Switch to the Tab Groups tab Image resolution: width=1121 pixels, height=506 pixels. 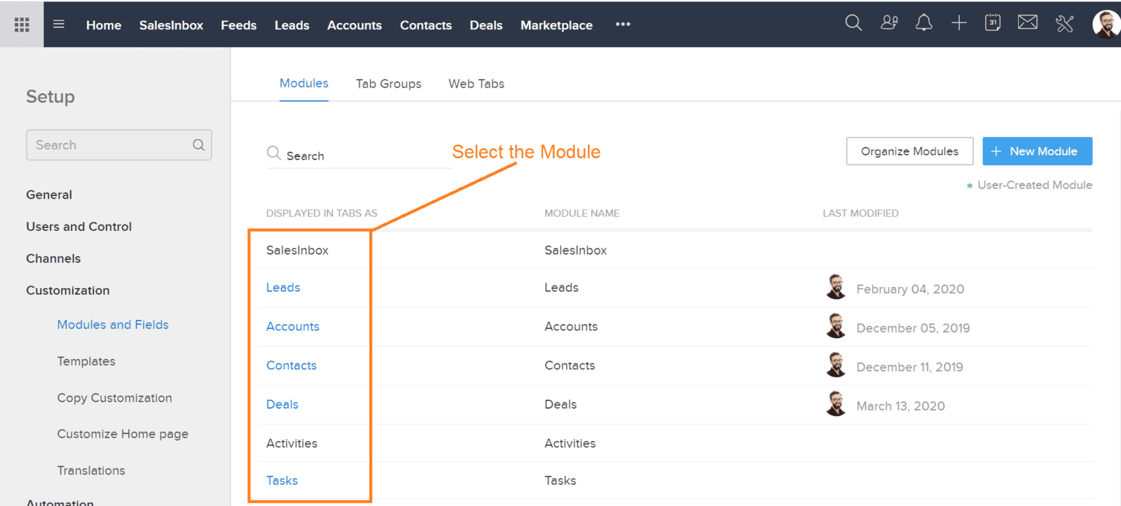click(x=389, y=84)
